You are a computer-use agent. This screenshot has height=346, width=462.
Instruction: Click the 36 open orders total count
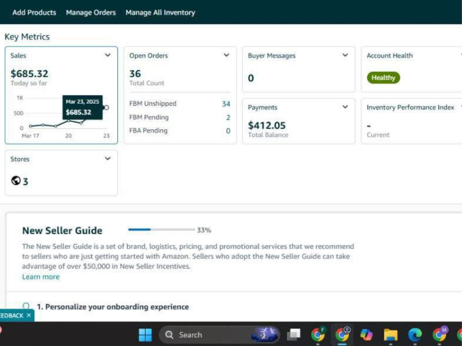coord(135,73)
